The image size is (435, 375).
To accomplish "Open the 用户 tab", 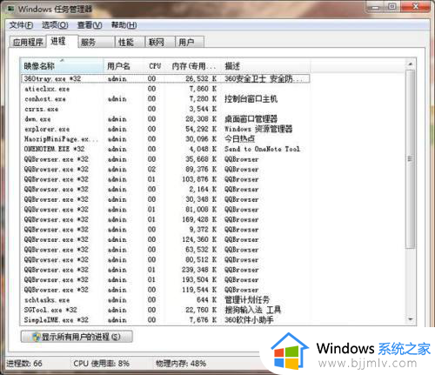I will point(190,42).
